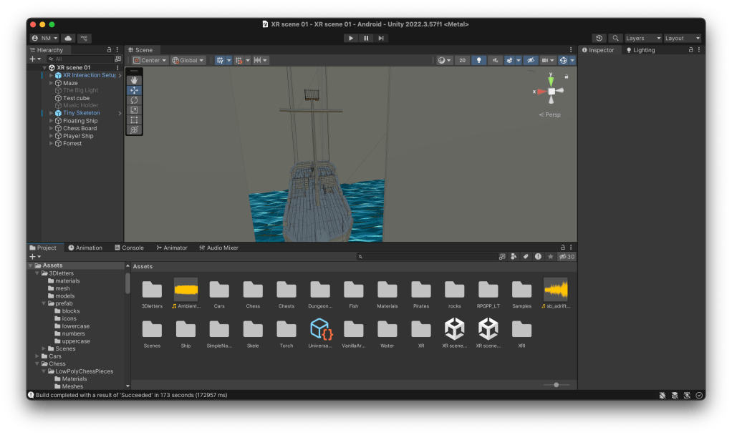Select the Rect transform tool
This screenshot has height=435, width=732.
pyautogui.click(x=134, y=120)
